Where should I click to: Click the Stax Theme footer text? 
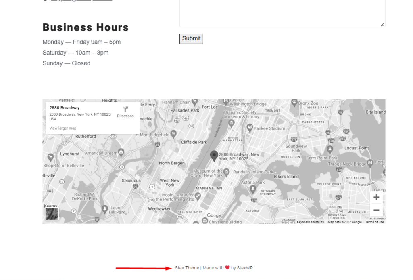[187, 268]
